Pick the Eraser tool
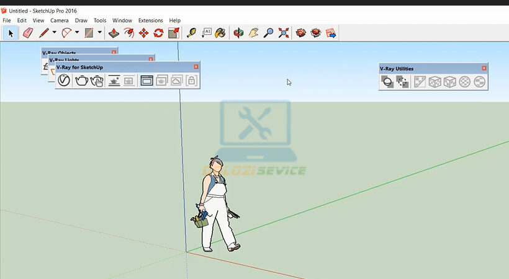The height and width of the screenshot is (279, 509). (27, 32)
